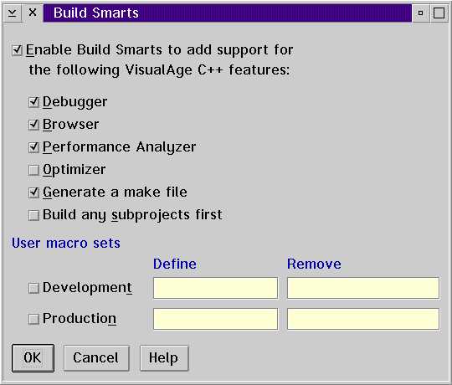This screenshot has width=452, height=385.
Task: Open Help for Build Smarts
Action: tap(164, 358)
